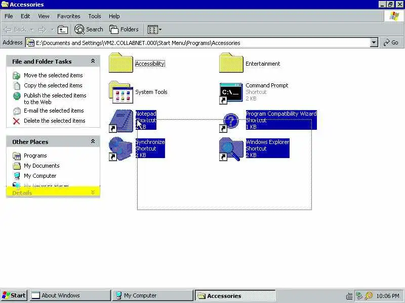Click the Accessories taskbar button
Viewport: 405px width, 303px height.
click(235, 295)
